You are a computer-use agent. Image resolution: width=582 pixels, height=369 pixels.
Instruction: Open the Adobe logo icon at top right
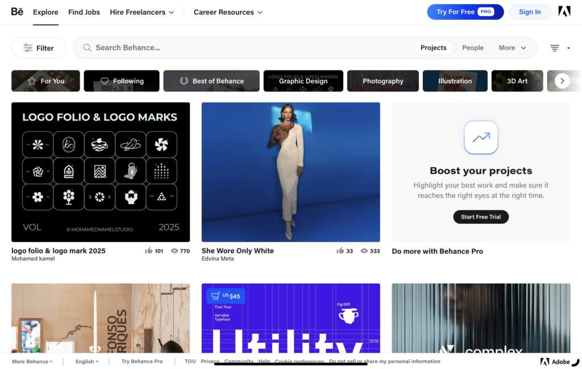[564, 11]
